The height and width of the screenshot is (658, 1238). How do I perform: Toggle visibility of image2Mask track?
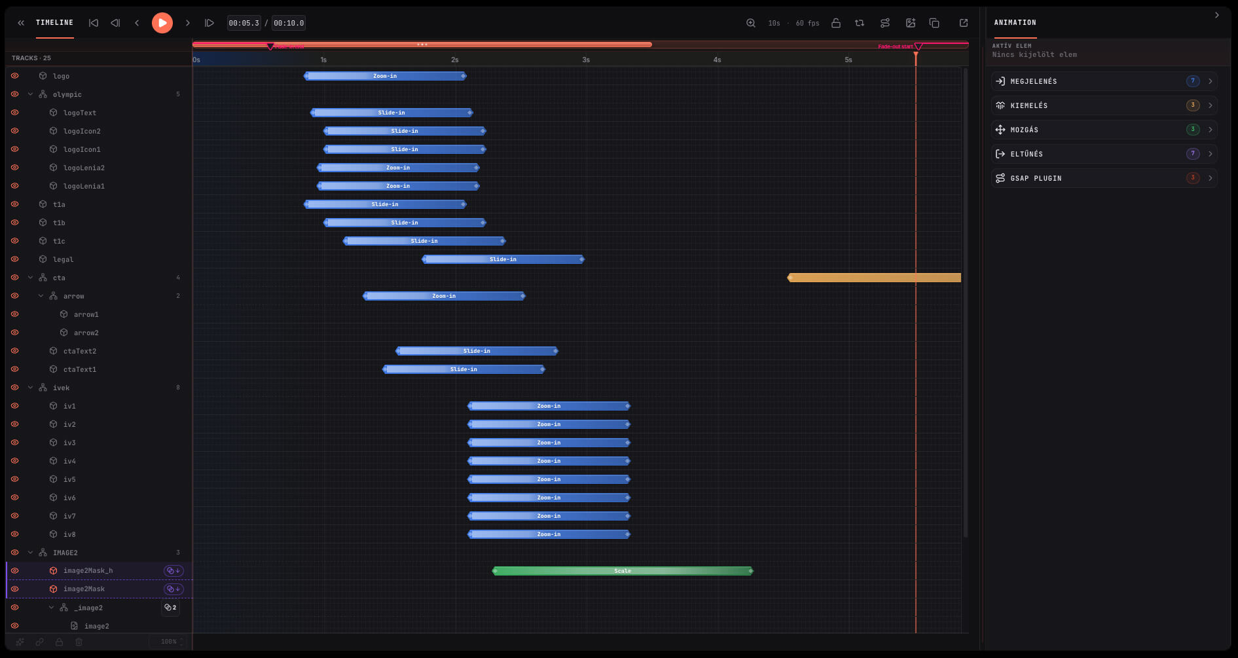14,589
